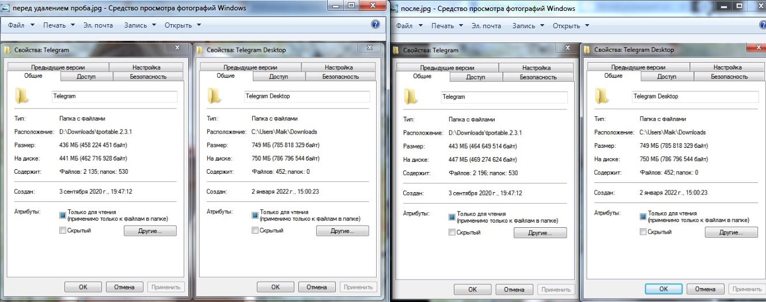Viewport: 766px width, 302px height.
Task: Click OK in Telegram Desktop dialog, после image
Action: (x=663, y=289)
